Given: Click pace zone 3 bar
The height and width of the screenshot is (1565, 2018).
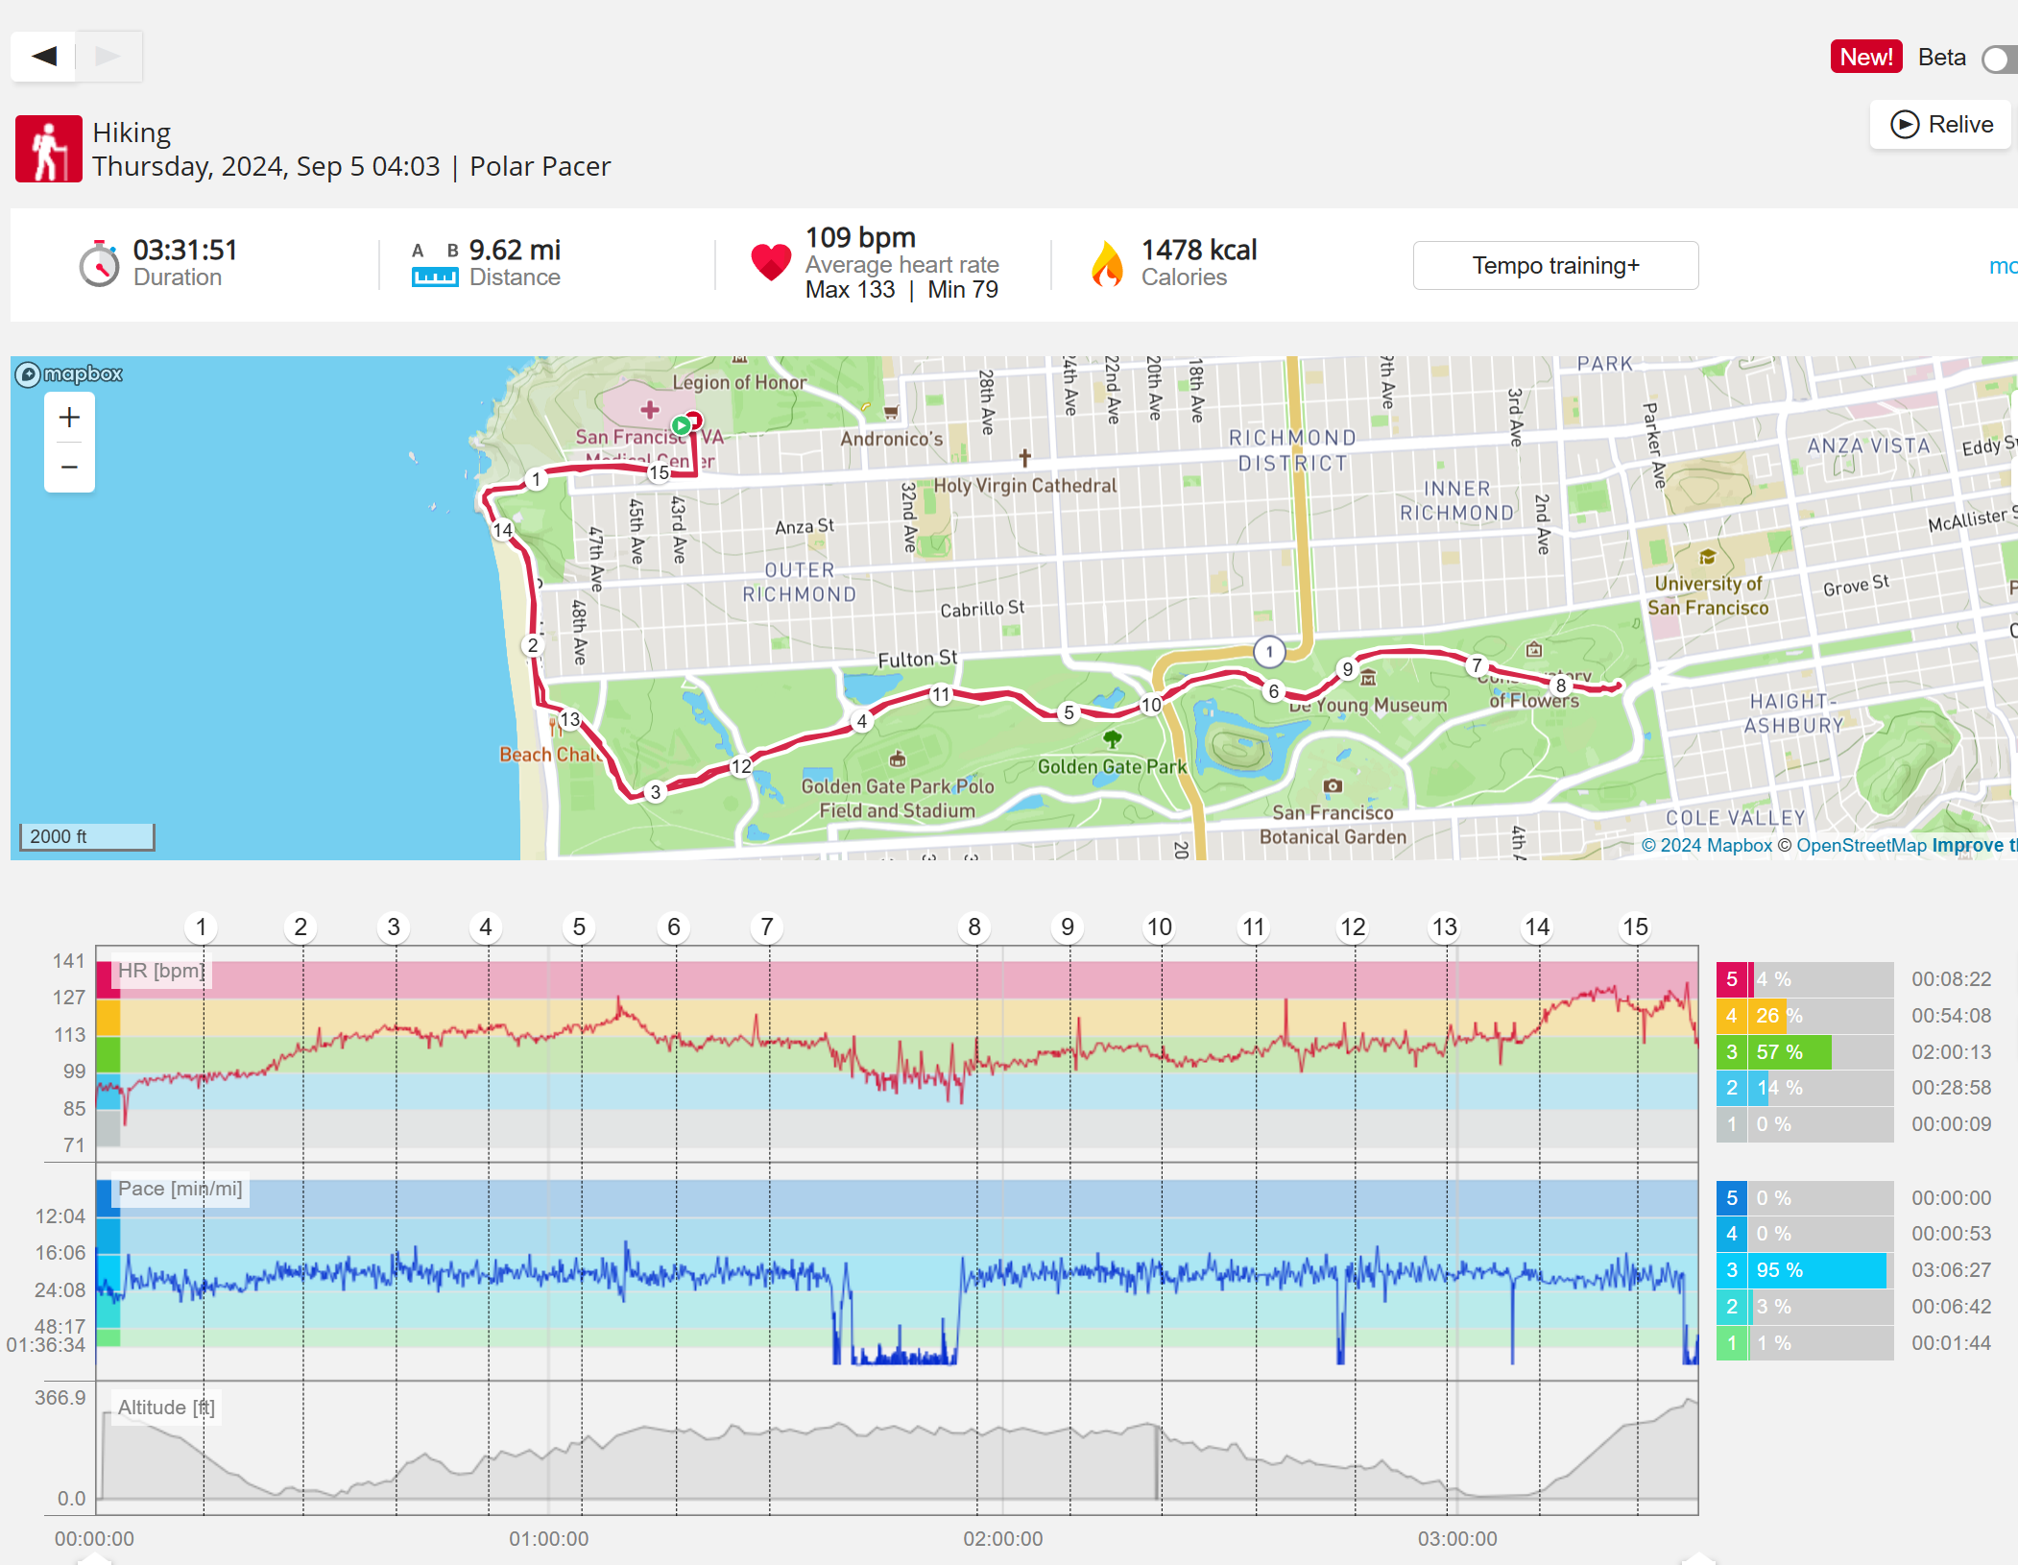Looking at the screenshot, I should (x=1816, y=1270).
